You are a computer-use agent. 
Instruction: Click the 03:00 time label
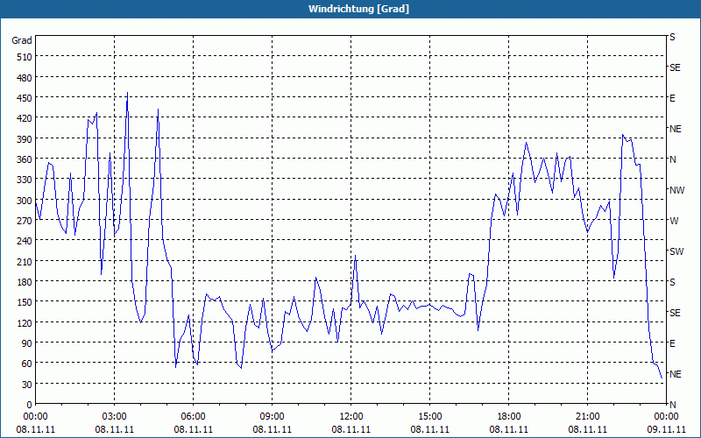click(x=115, y=417)
